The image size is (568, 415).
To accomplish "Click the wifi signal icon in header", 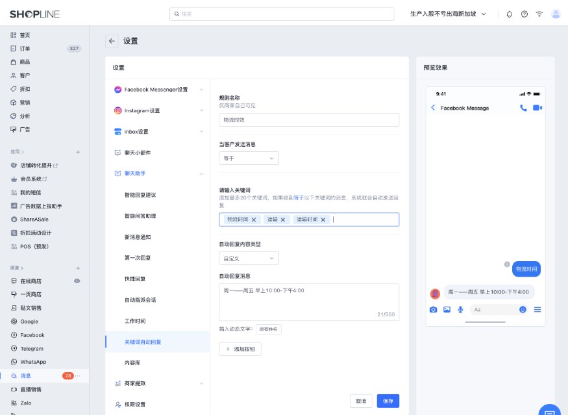I will click(x=539, y=14).
